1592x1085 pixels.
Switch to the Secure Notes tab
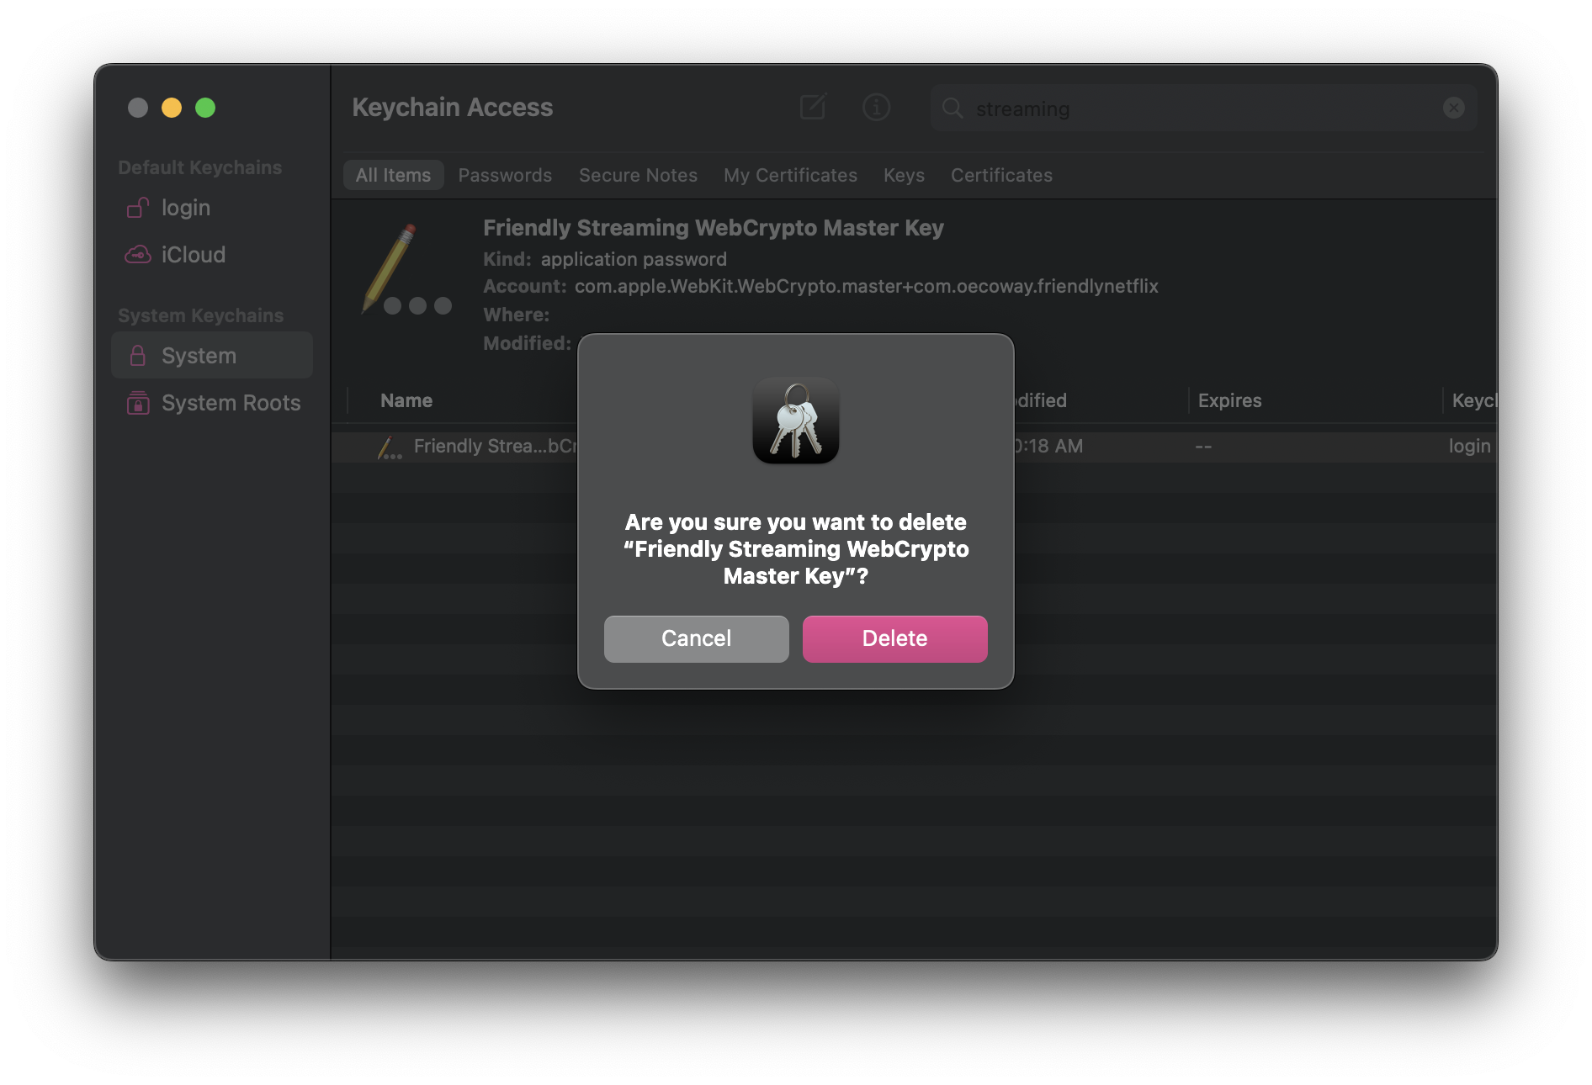coord(638,175)
